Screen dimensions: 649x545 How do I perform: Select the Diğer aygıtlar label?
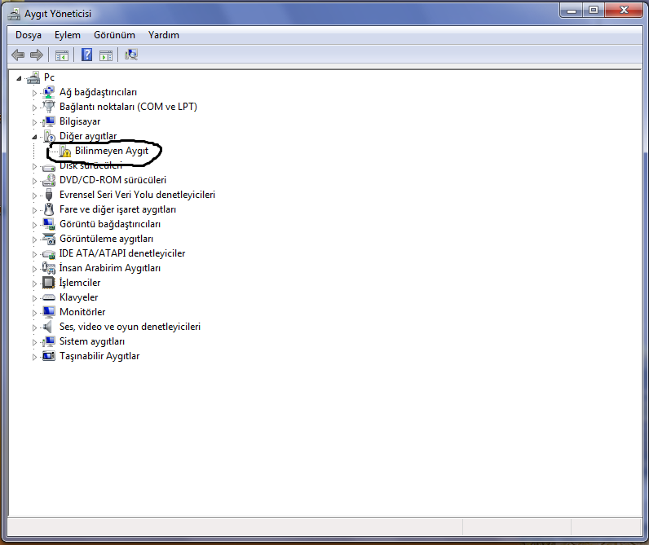point(88,136)
